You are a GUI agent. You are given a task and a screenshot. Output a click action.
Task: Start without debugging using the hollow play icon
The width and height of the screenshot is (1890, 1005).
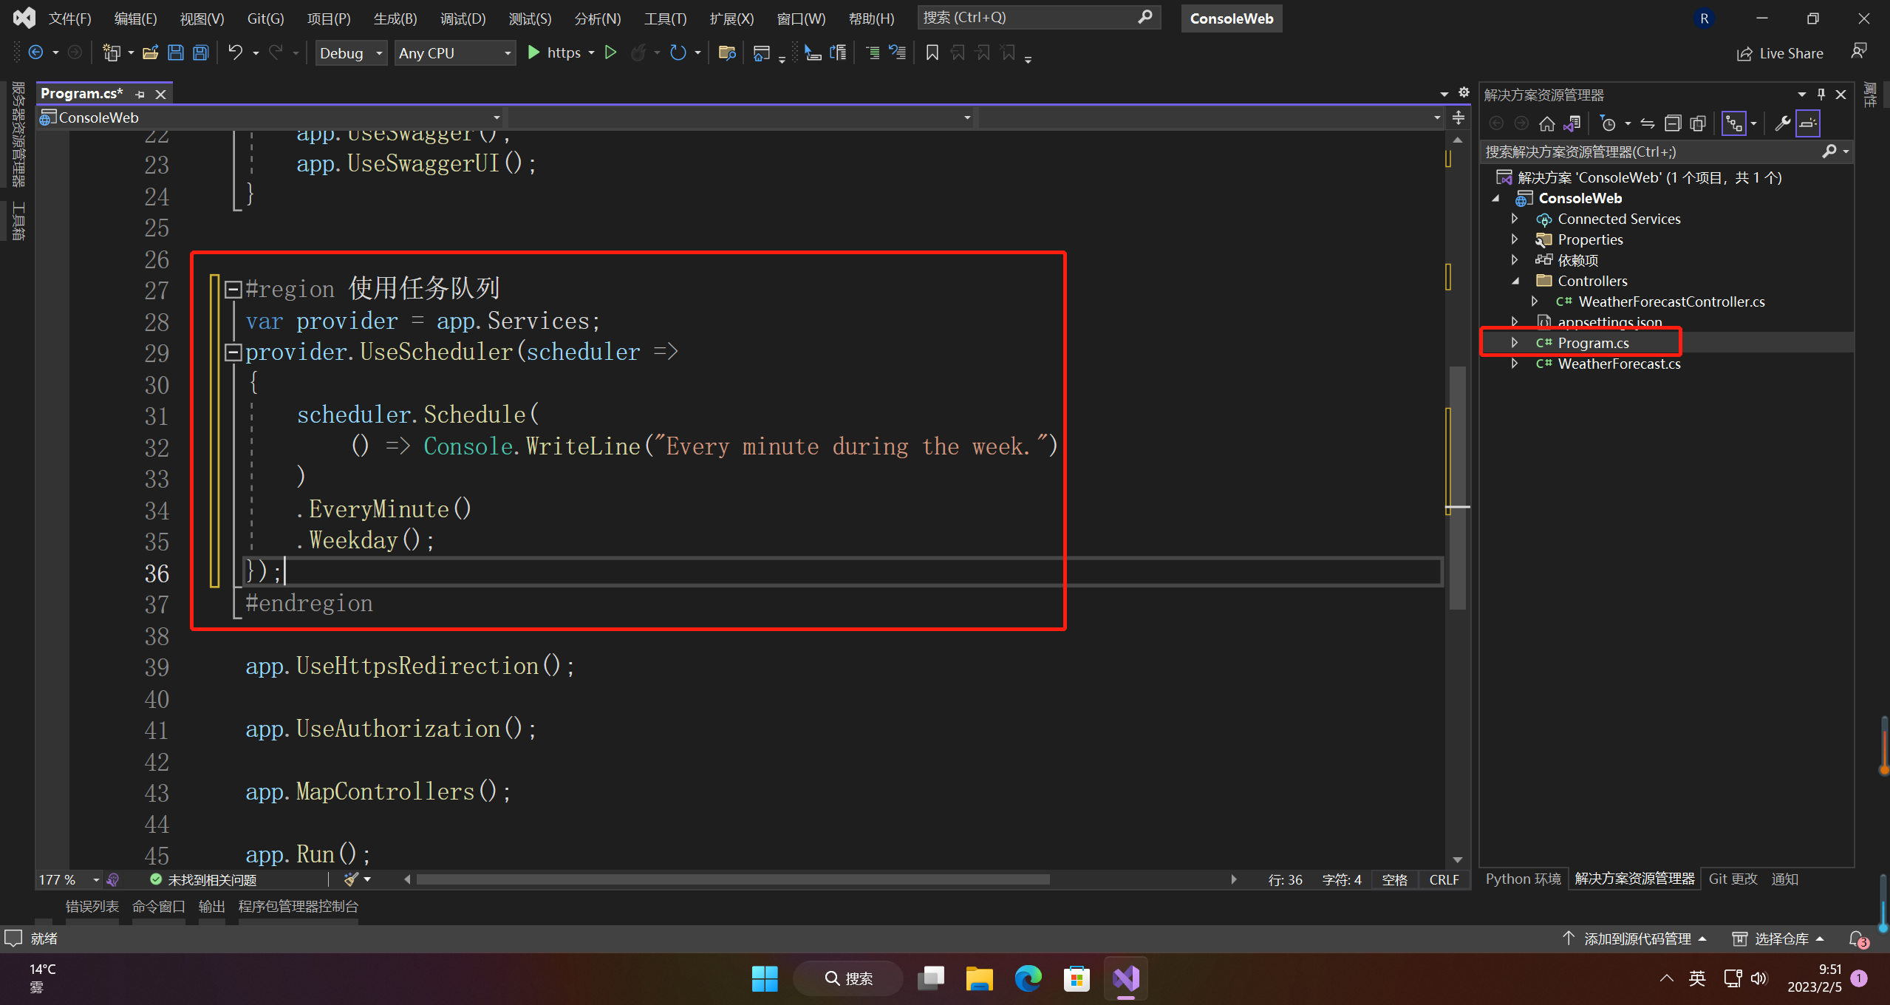tap(610, 52)
